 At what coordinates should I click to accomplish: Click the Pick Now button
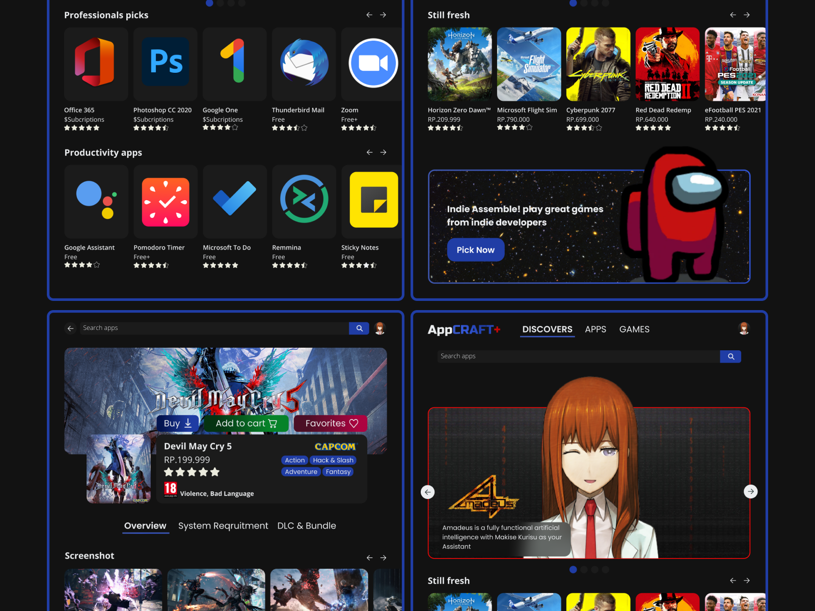(476, 250)
